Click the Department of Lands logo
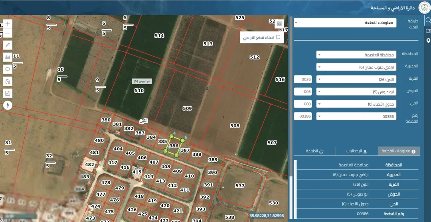 (x=424, y=8)
